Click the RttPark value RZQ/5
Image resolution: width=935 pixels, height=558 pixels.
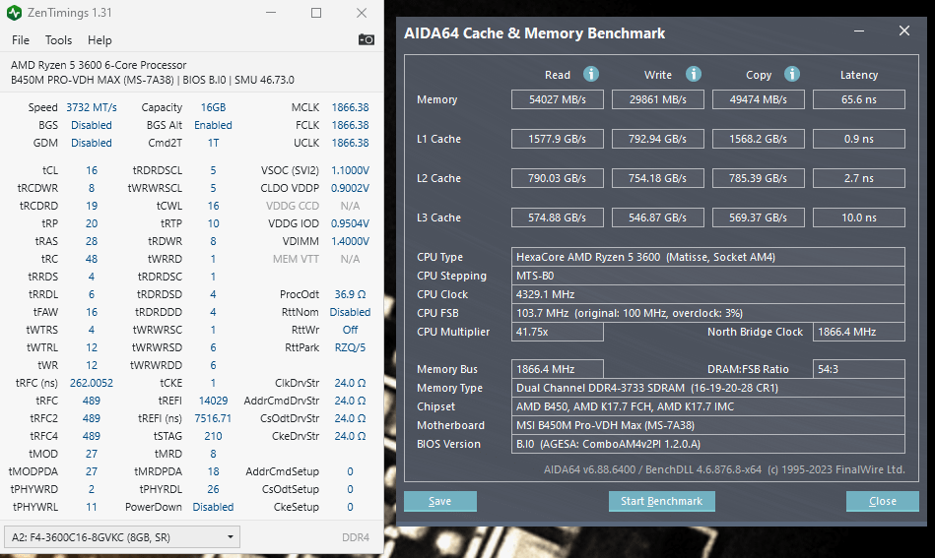350,347
